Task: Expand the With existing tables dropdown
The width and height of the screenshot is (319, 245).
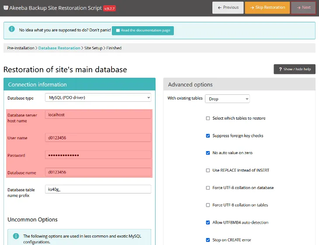Action: point(227,99)
